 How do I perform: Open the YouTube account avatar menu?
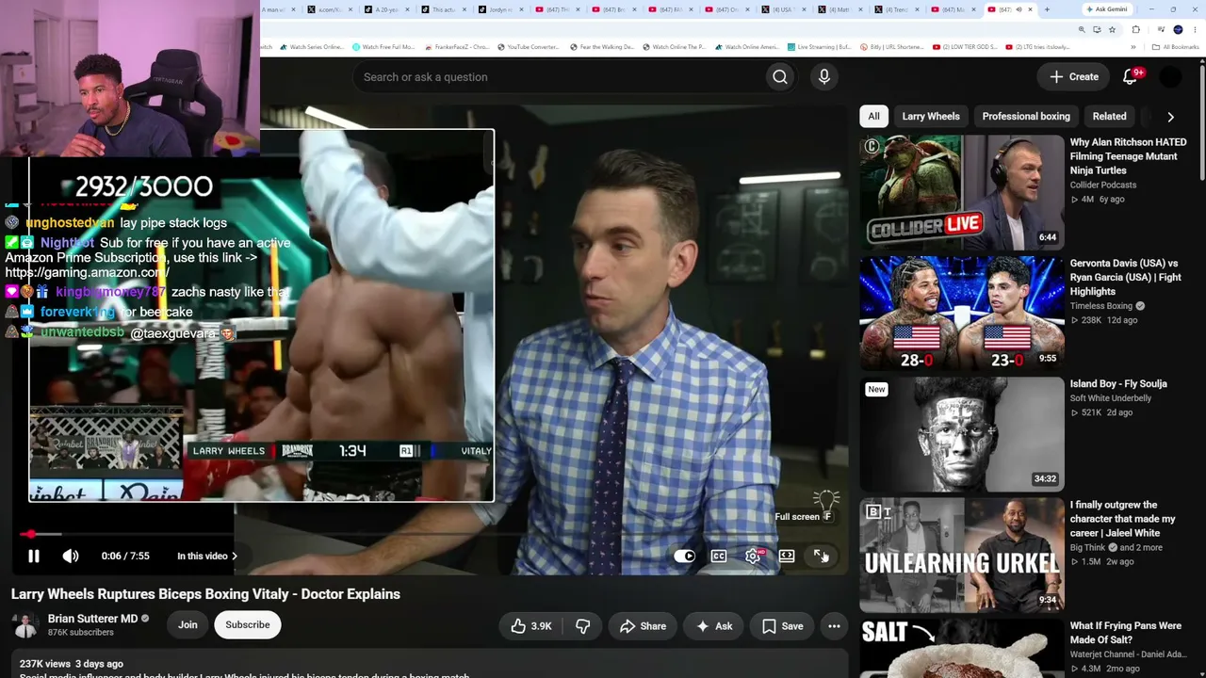click(1170, 77)
